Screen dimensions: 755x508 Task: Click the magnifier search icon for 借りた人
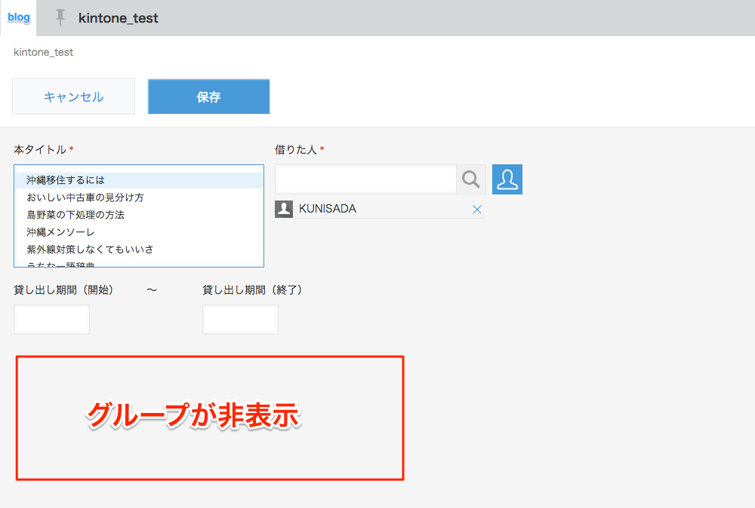point(470,179)
